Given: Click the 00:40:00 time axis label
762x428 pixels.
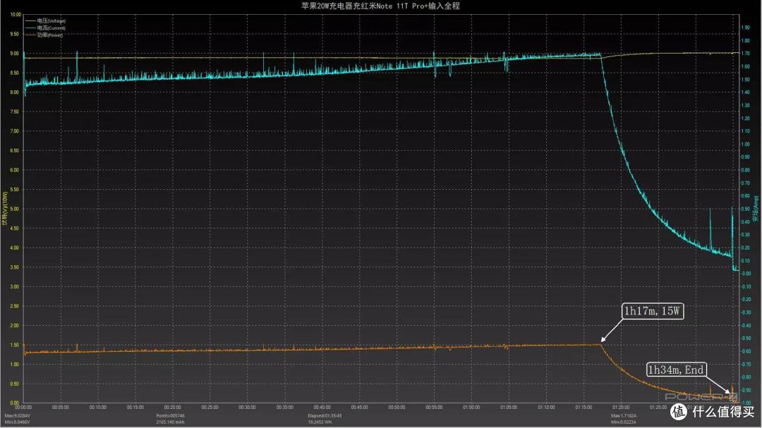Looking at the screenshot, I should coord(322,407).
